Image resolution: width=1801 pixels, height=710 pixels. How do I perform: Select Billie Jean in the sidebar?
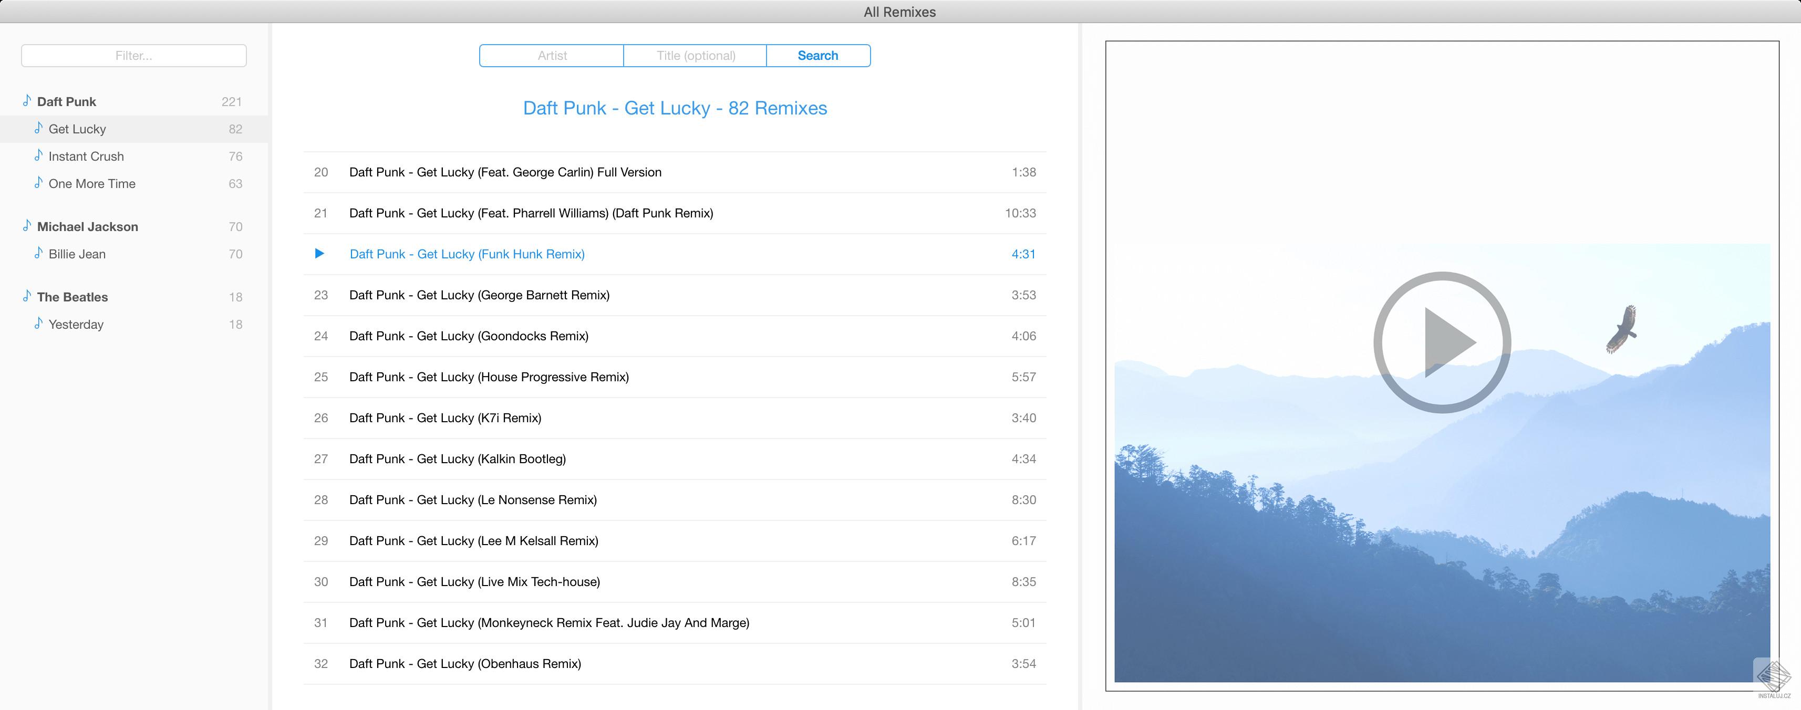77,254
